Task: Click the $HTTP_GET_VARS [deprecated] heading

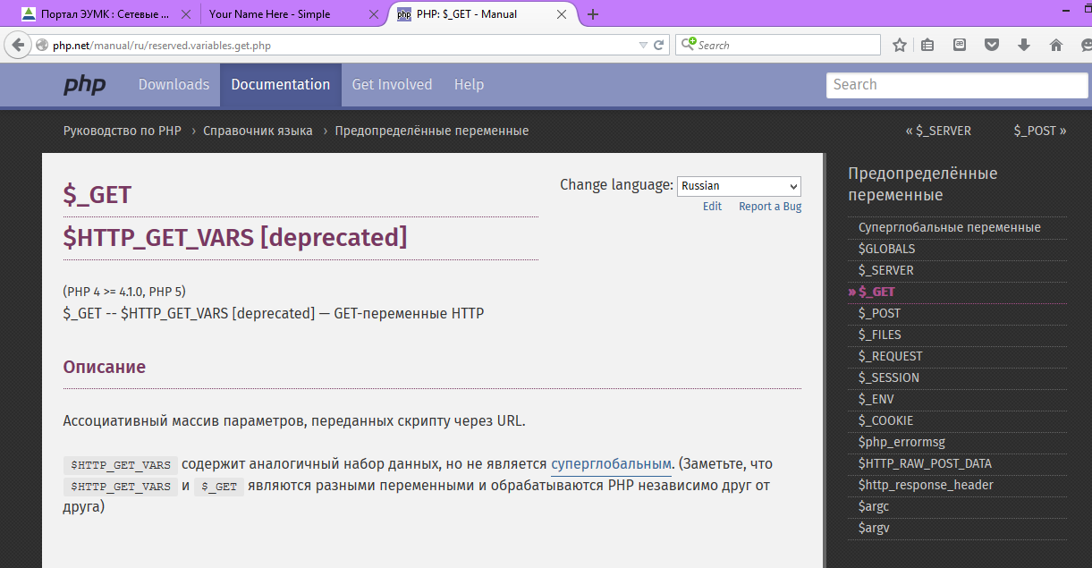Action: [x=235, y=238]
